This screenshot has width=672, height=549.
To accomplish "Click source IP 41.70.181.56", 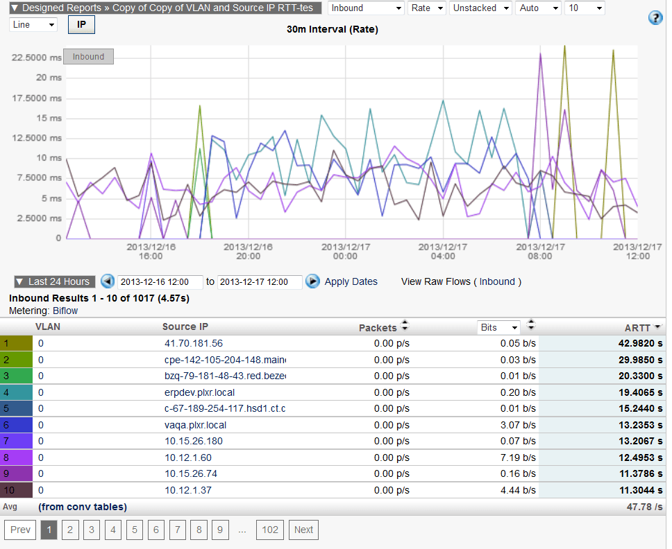I will (x=193, y=343).
